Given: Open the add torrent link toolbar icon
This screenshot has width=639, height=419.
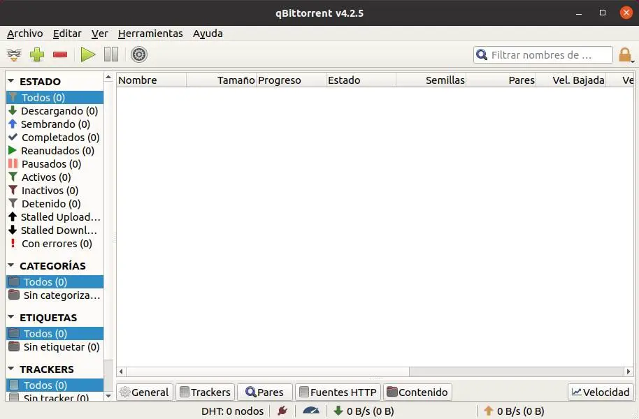Looking at the screenshot, I should (x=14, y=54).
